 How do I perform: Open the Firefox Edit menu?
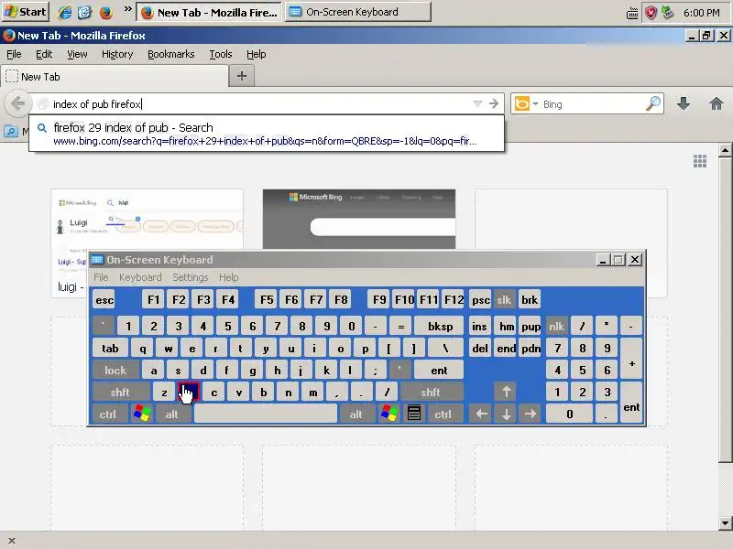pyautogui.click(x=44, y=54)
